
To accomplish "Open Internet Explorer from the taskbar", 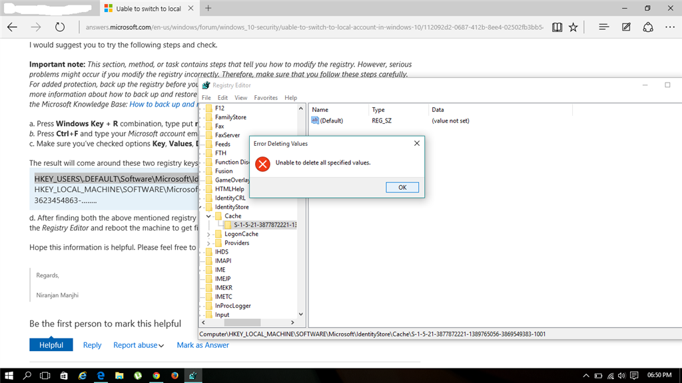I will pos(82,375).
